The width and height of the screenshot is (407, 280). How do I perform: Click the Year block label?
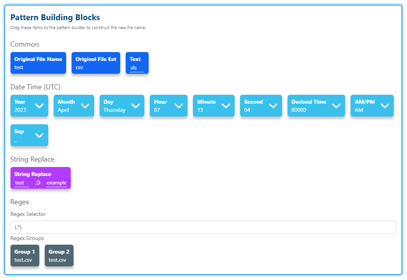point(20,102)
